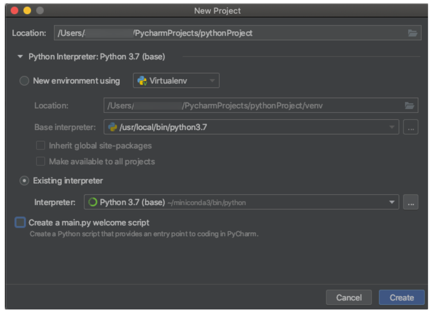Open browse ellipsis next to Base interpreter
Image resolution: width=432 pixels, height=314 pixels.
410,127
